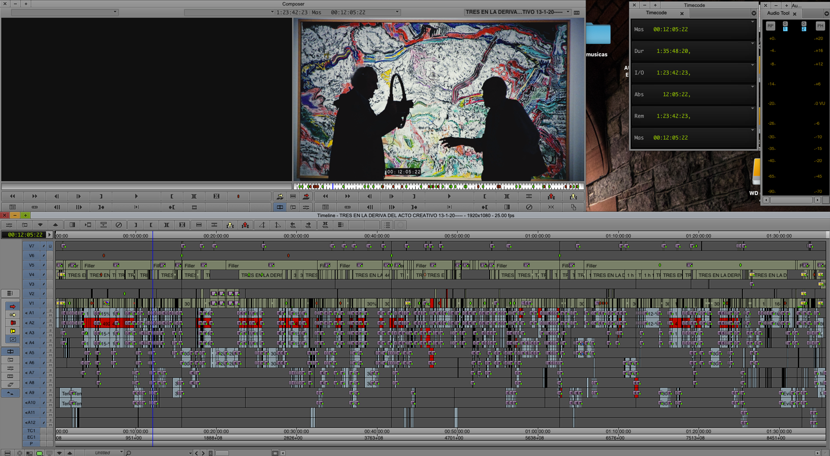Screen dimensions: 830x456
Task: Open dropdown for Abs row in Timecode window
Action: [x=752, y=87]
